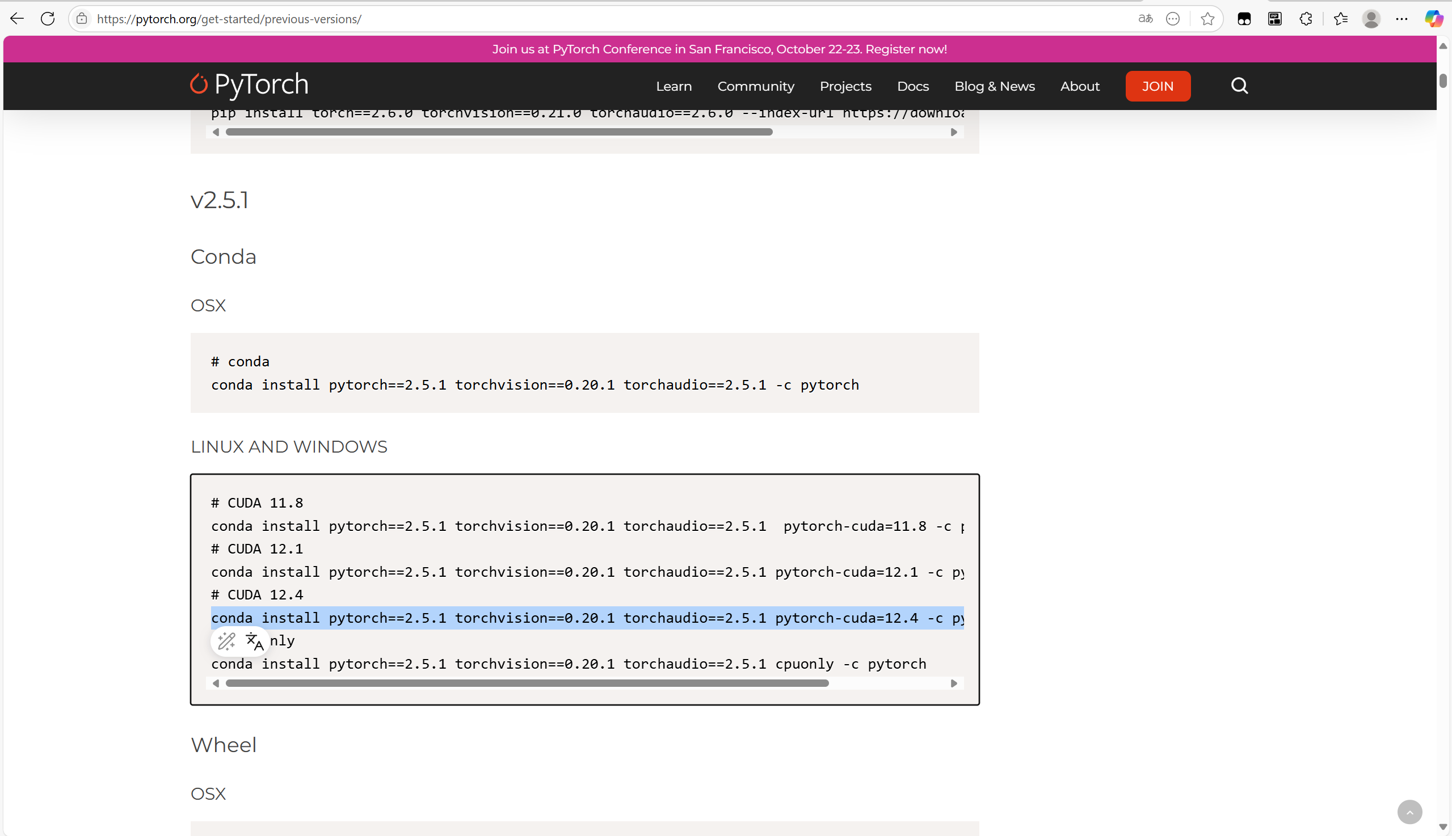Click the scroll-to-top circle button

coord(1410,811)
